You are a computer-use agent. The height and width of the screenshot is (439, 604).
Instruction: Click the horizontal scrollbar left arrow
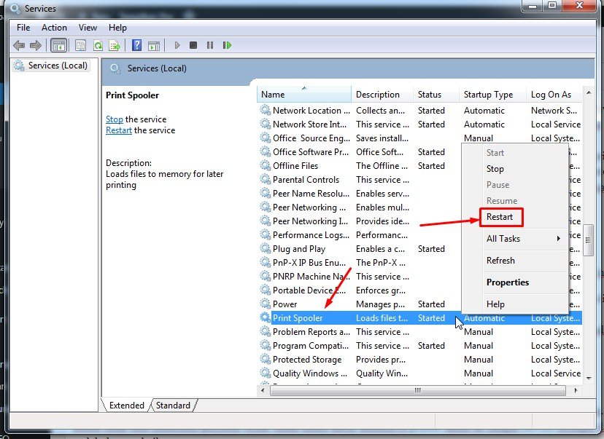point(263,390)
